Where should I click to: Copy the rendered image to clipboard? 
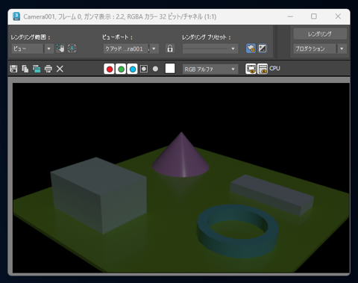click(x=25, y=69)
